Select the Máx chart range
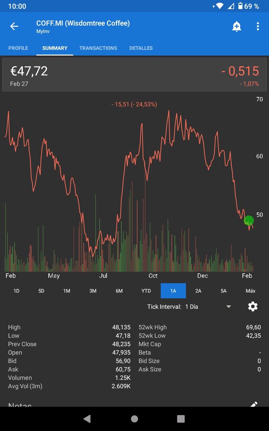Screen dimensions: 269x431 (250, 291)
